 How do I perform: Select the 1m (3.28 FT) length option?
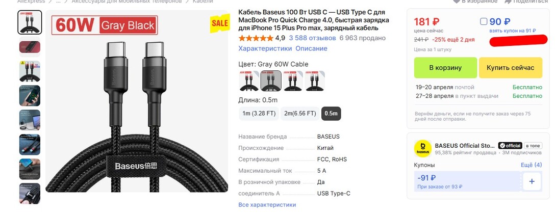tap(259, 113)
